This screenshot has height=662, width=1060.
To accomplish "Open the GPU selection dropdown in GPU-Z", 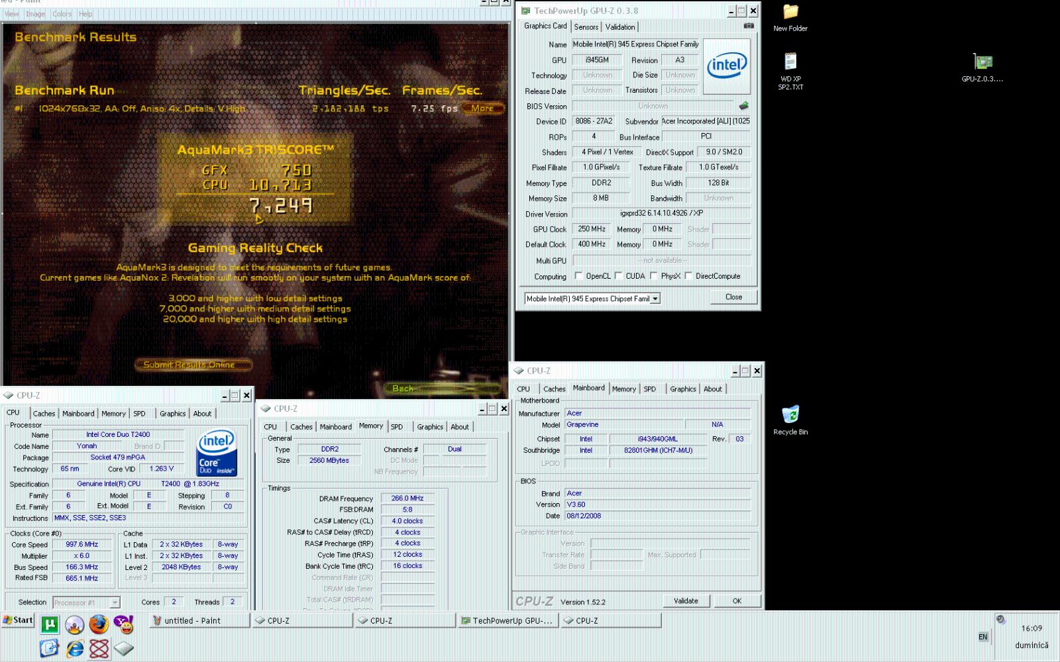I will pos(655,299).
